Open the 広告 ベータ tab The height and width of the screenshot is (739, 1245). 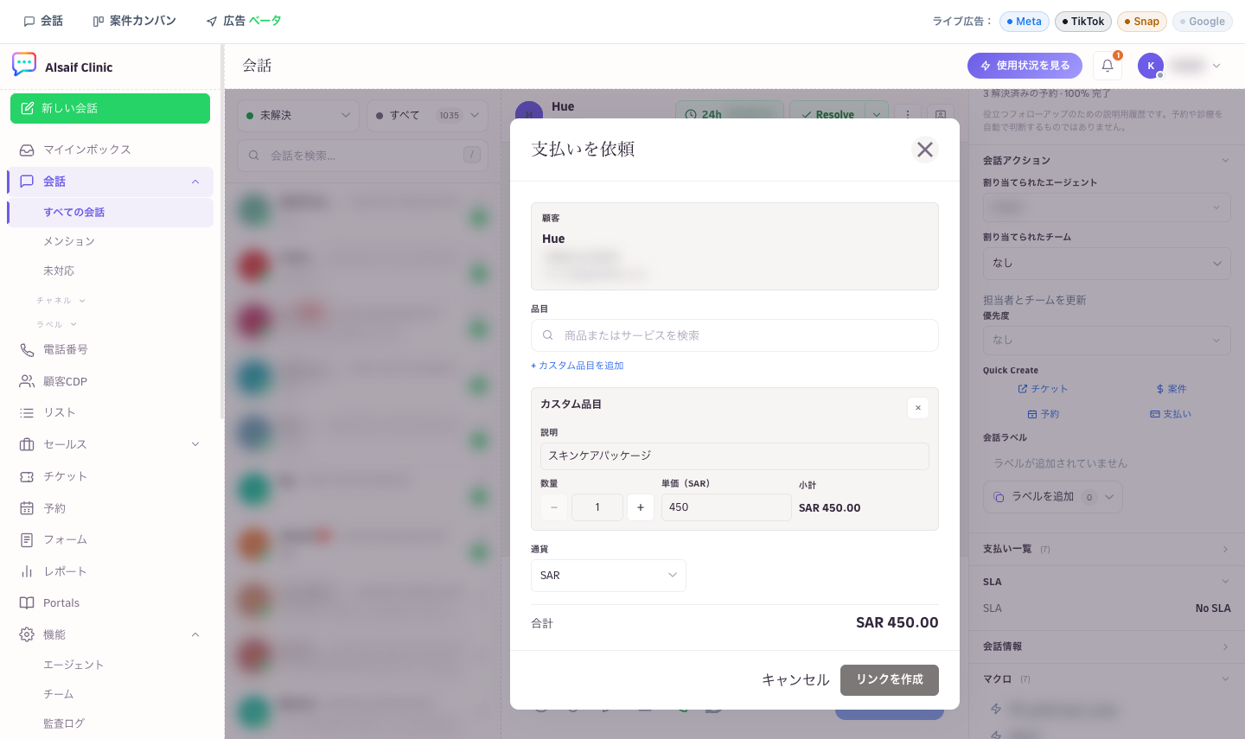point(244,21)
